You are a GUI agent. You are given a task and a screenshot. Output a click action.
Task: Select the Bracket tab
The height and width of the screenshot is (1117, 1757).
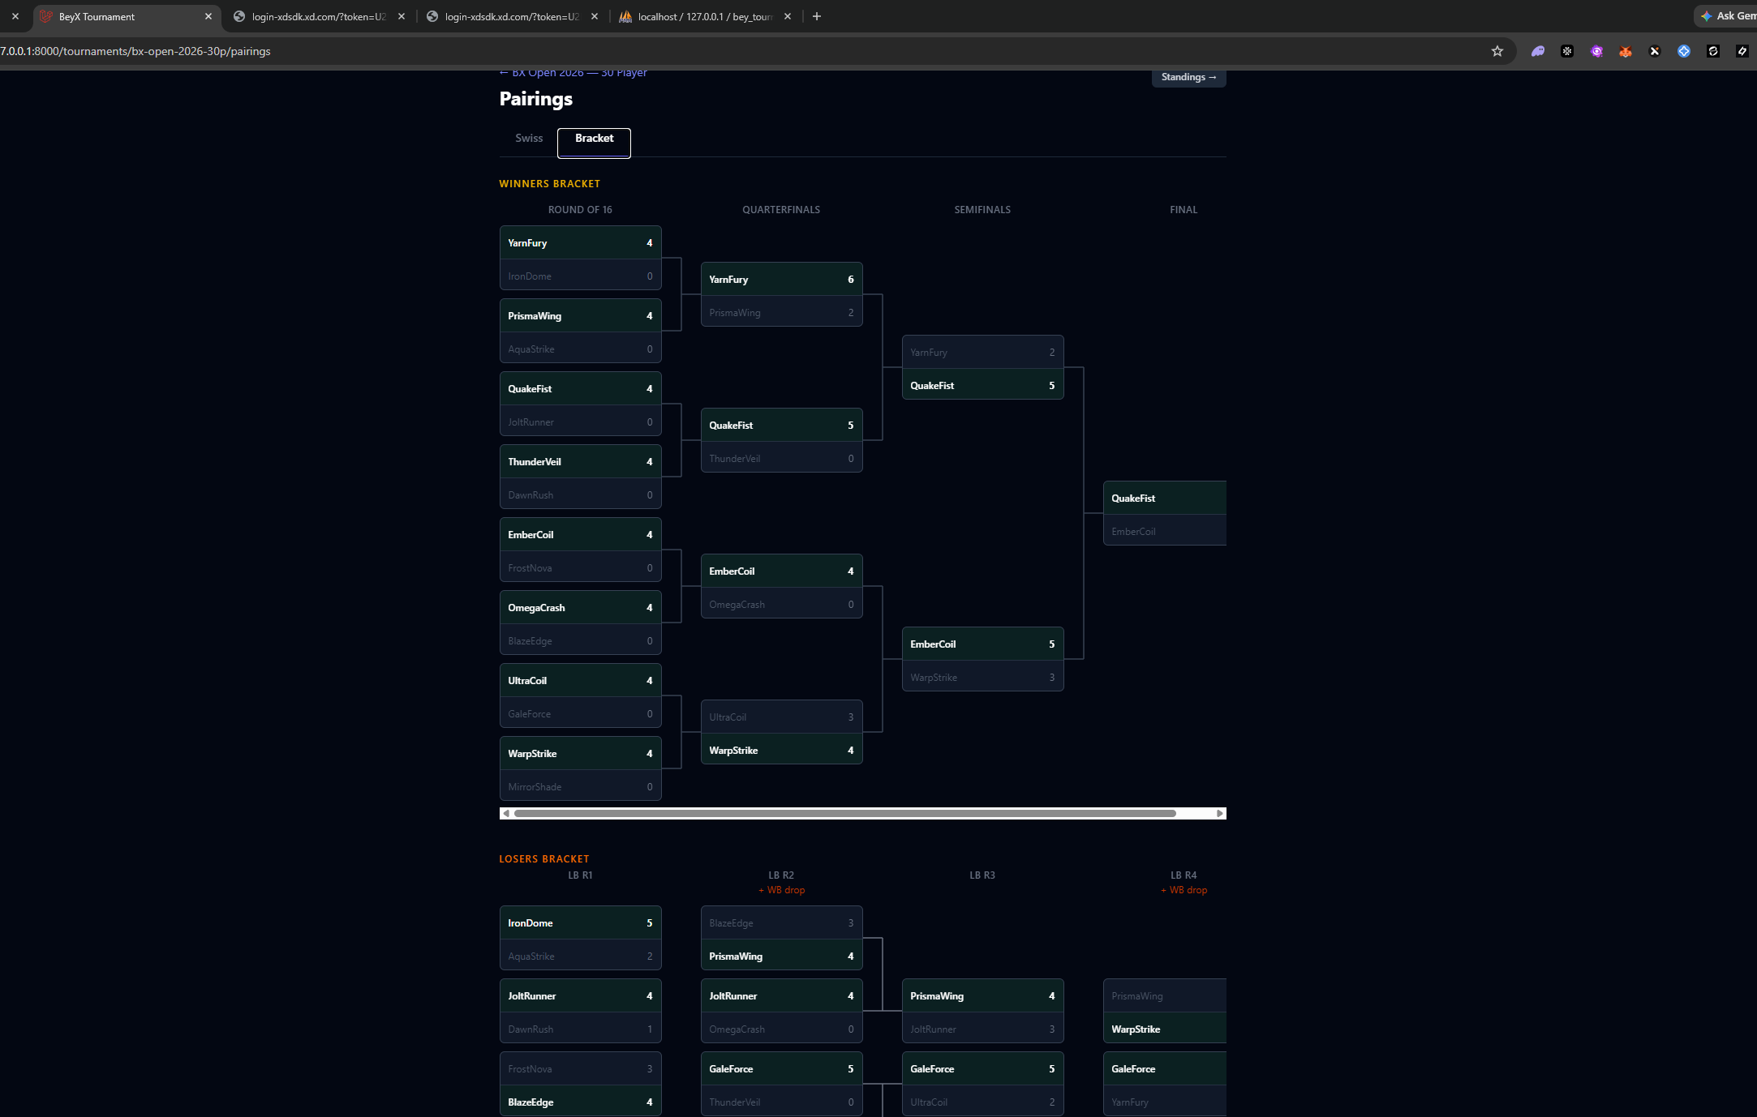pyautogui.click(x=594, y=142)
